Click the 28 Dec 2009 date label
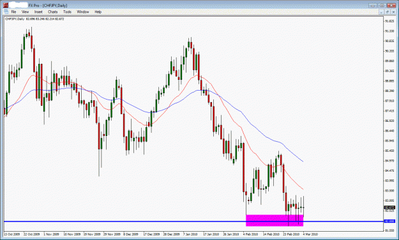The height and width of the screenshot is (240, 399). [172, 234]
